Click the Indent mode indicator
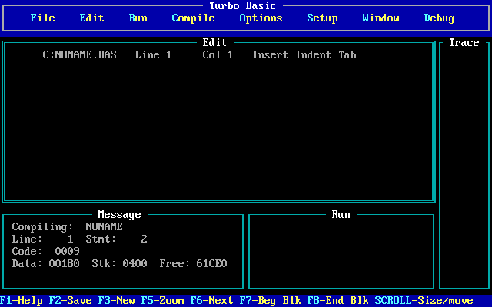This screenshot has width=492, height=307. pos(314,54)
